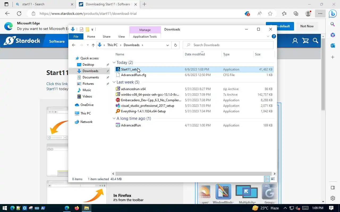Open Edge Settings and more menu
340x212 pixels.
(x=320, y=14)
